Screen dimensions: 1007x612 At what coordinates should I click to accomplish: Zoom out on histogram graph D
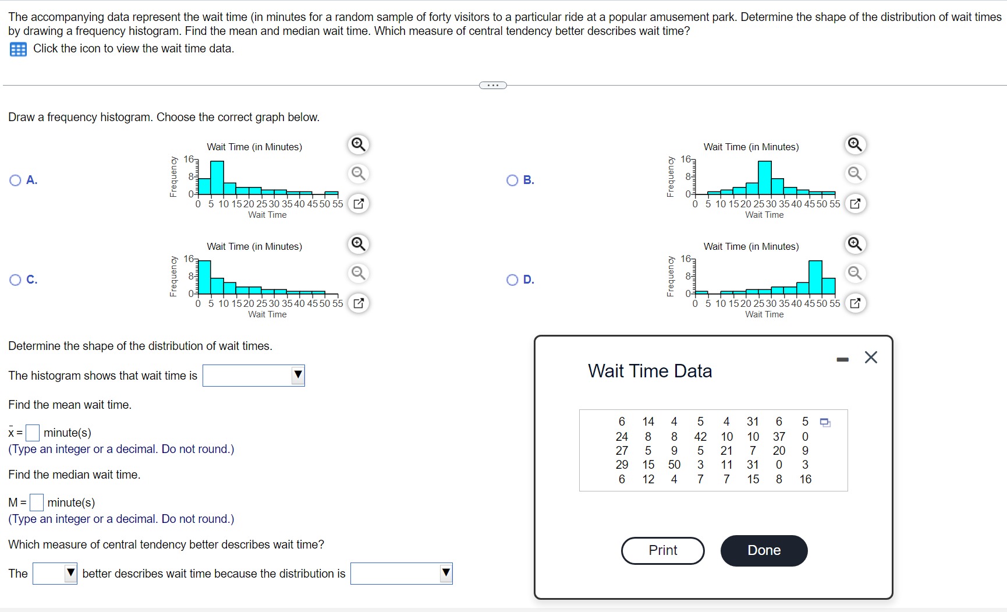854,273
